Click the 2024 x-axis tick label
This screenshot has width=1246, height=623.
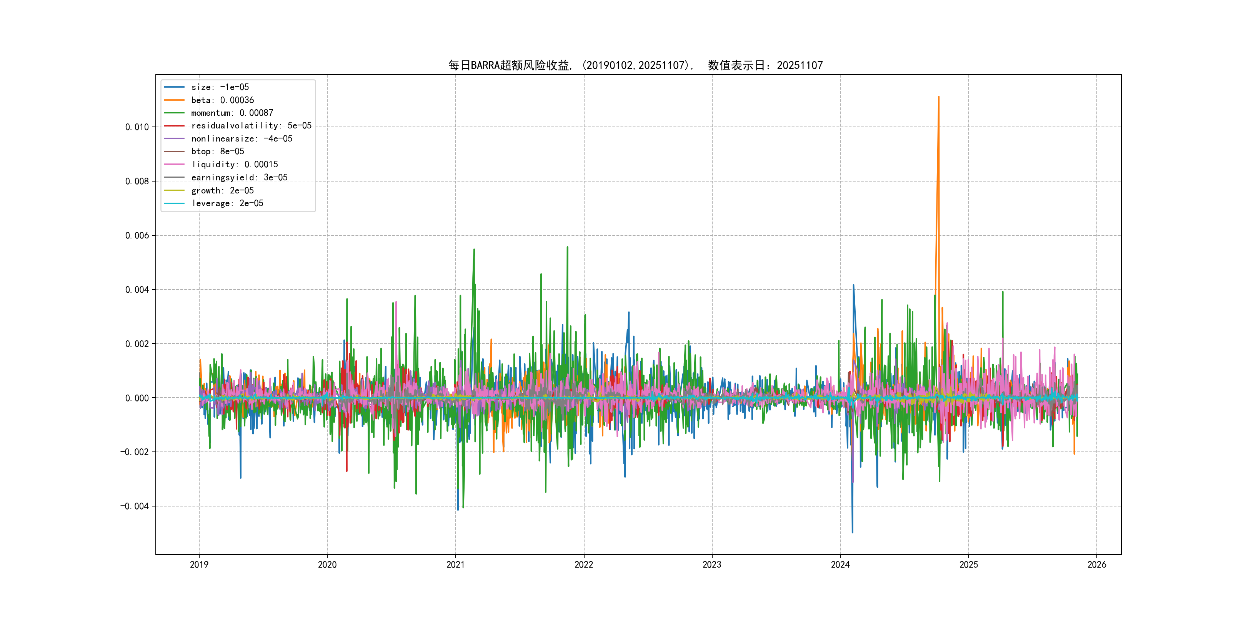(x=840, y=565)
